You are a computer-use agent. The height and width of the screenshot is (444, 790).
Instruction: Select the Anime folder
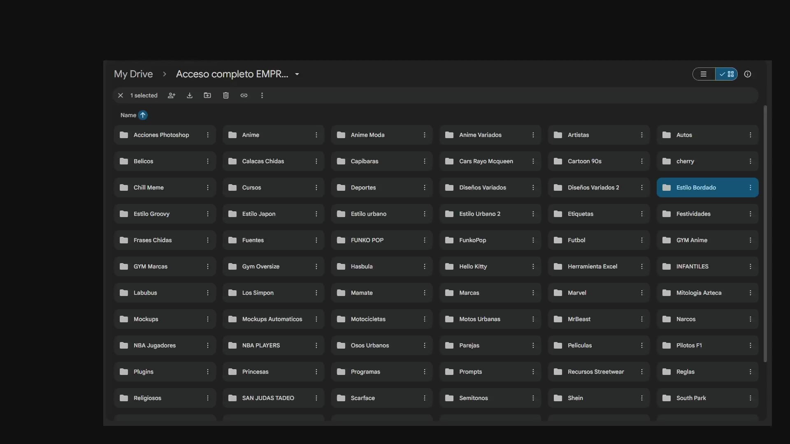click(273, 135)
